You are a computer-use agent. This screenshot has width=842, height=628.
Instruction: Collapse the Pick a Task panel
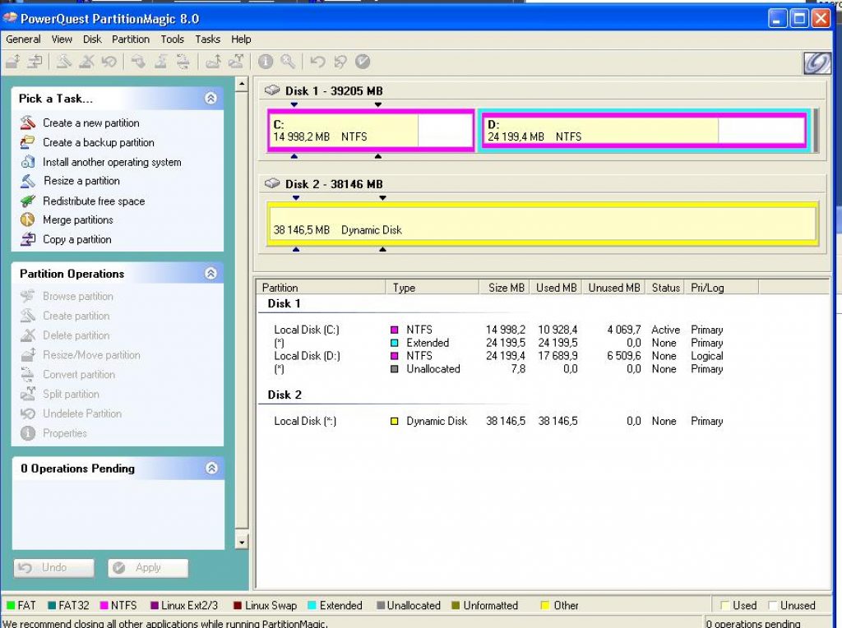[211, 98]
